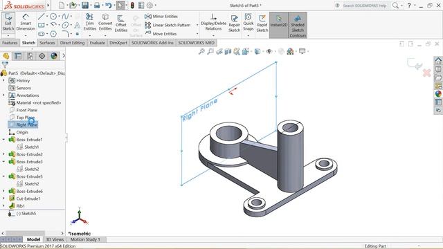Switch to the Direct Editing tab
443x249 pixels.
[x=72, y=43]
